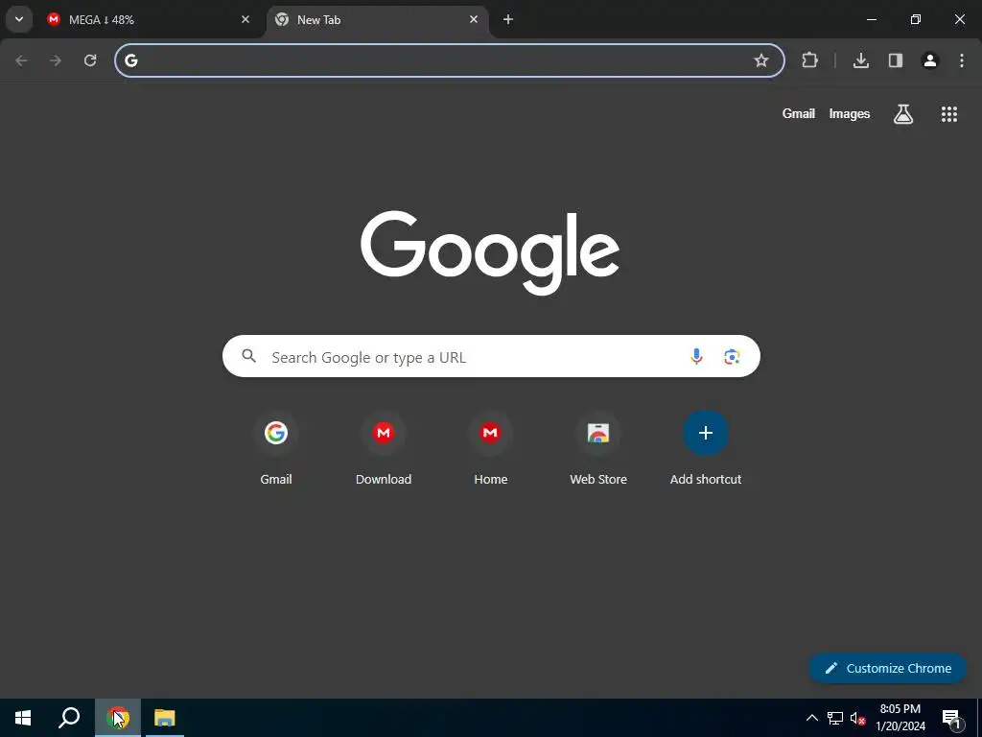Expand hidden system tray icons
Image resolution: width=982 pixels, height=737 pixels.
pyautogui.click(x=811, y=718)
